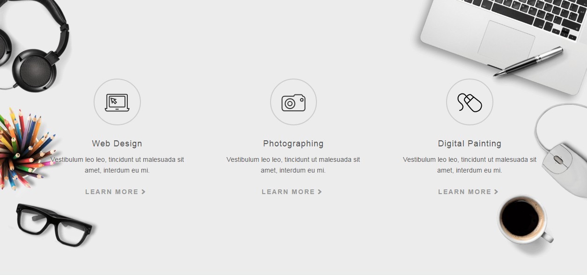Click the black eyeglasses image
This screenshot has width=587, height=275.
(54, 224)
